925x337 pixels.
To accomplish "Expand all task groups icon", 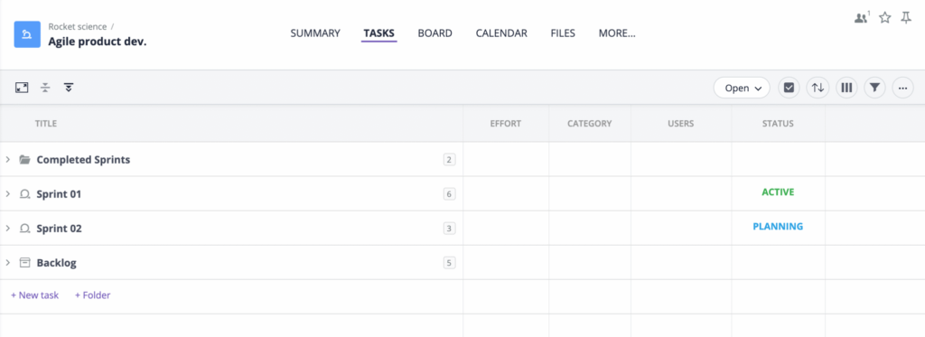I will click(x=69, y=88).
